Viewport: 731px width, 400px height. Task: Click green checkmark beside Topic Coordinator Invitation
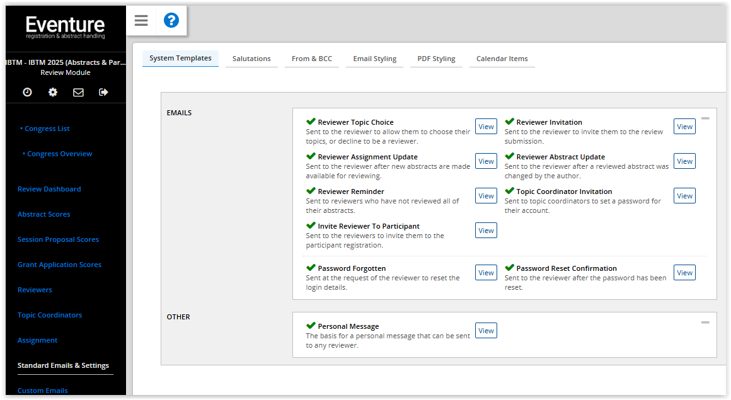pos(510,191)
